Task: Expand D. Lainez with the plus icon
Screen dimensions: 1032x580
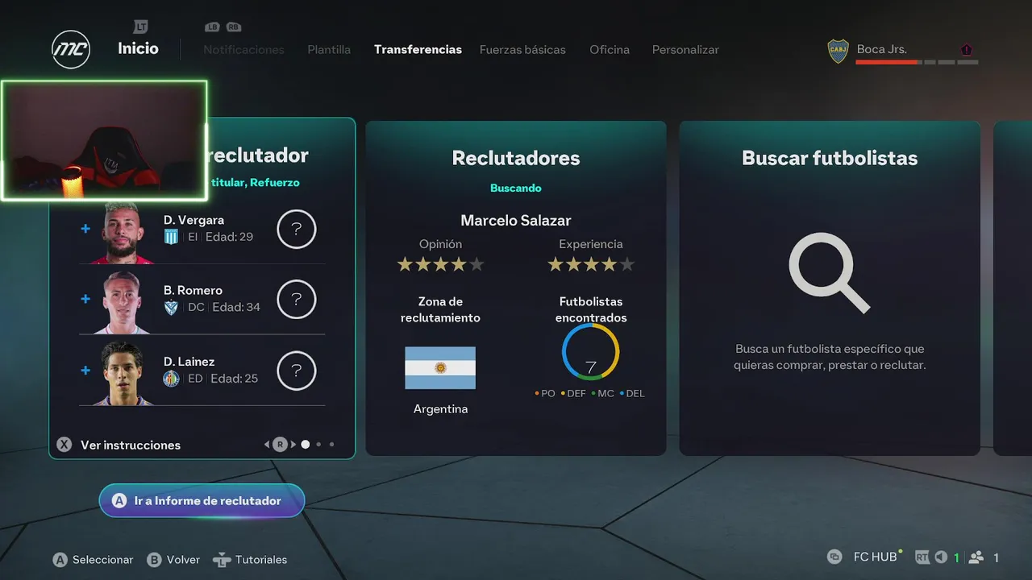Action: click(x=85, y=370)
